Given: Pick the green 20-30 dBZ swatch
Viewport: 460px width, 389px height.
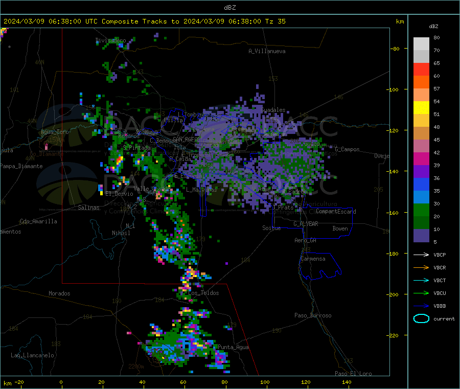Looking at the screenshot, I should tap(421, 210).
